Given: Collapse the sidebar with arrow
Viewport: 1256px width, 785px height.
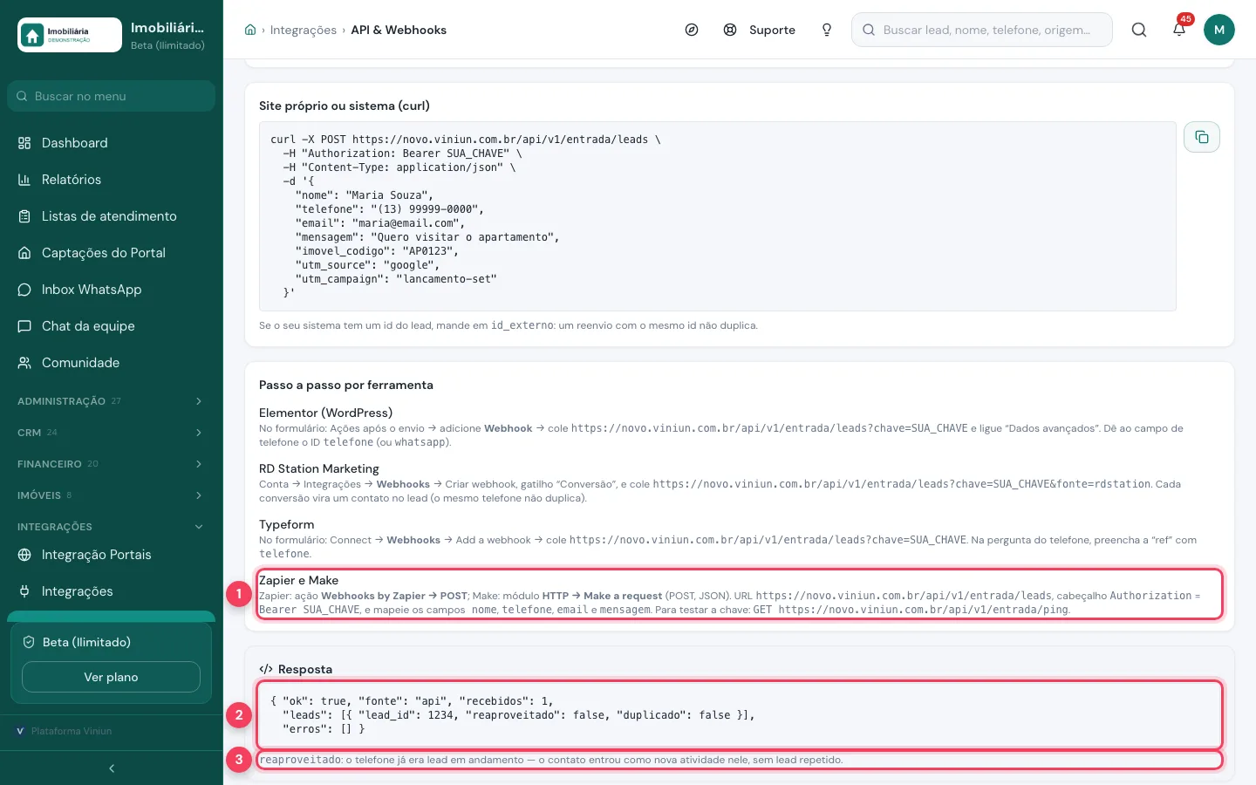Looking at the screenshot, I should 112,768.
